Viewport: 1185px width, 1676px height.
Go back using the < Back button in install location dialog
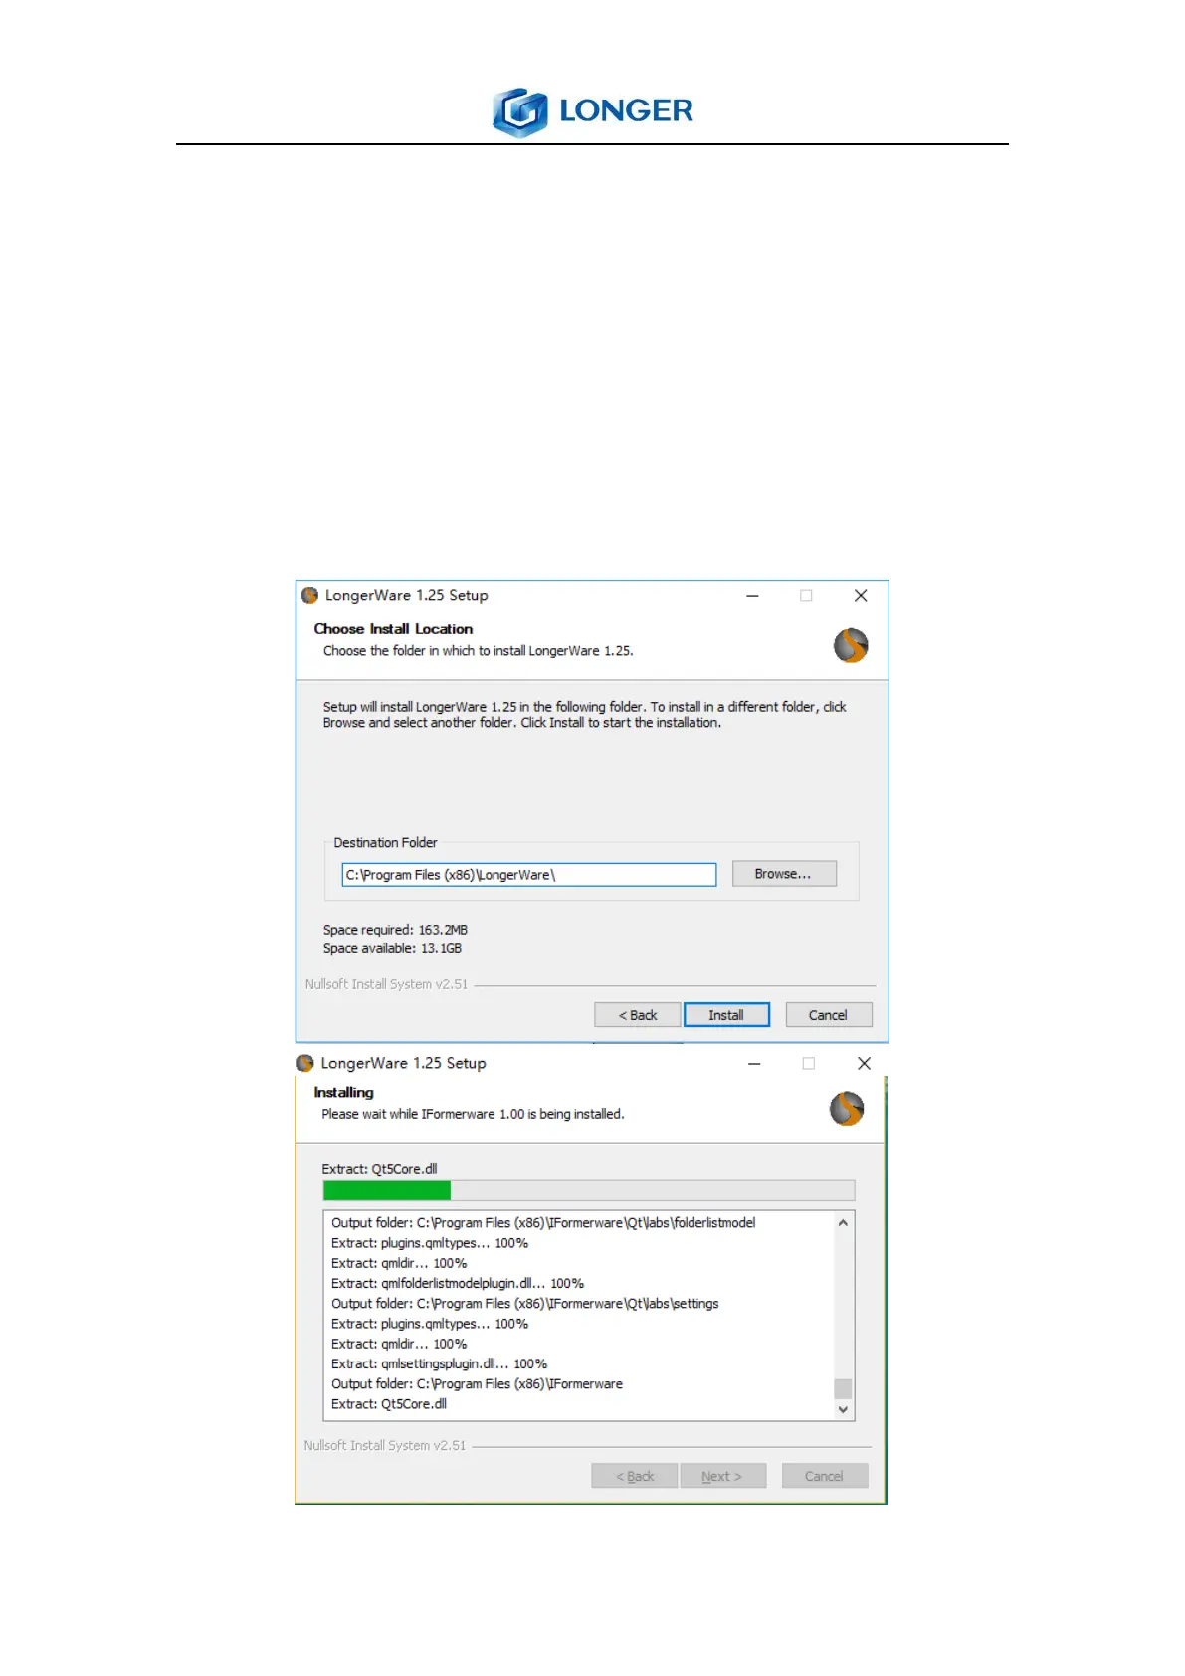pyautogui.click(x=638, y=1015)
